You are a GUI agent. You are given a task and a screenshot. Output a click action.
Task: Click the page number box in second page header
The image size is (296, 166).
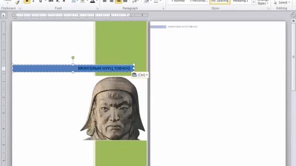click(158, 27)
